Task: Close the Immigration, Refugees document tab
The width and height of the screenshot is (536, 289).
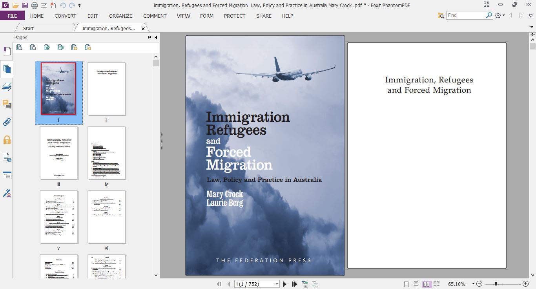Action: pos(143,29)
